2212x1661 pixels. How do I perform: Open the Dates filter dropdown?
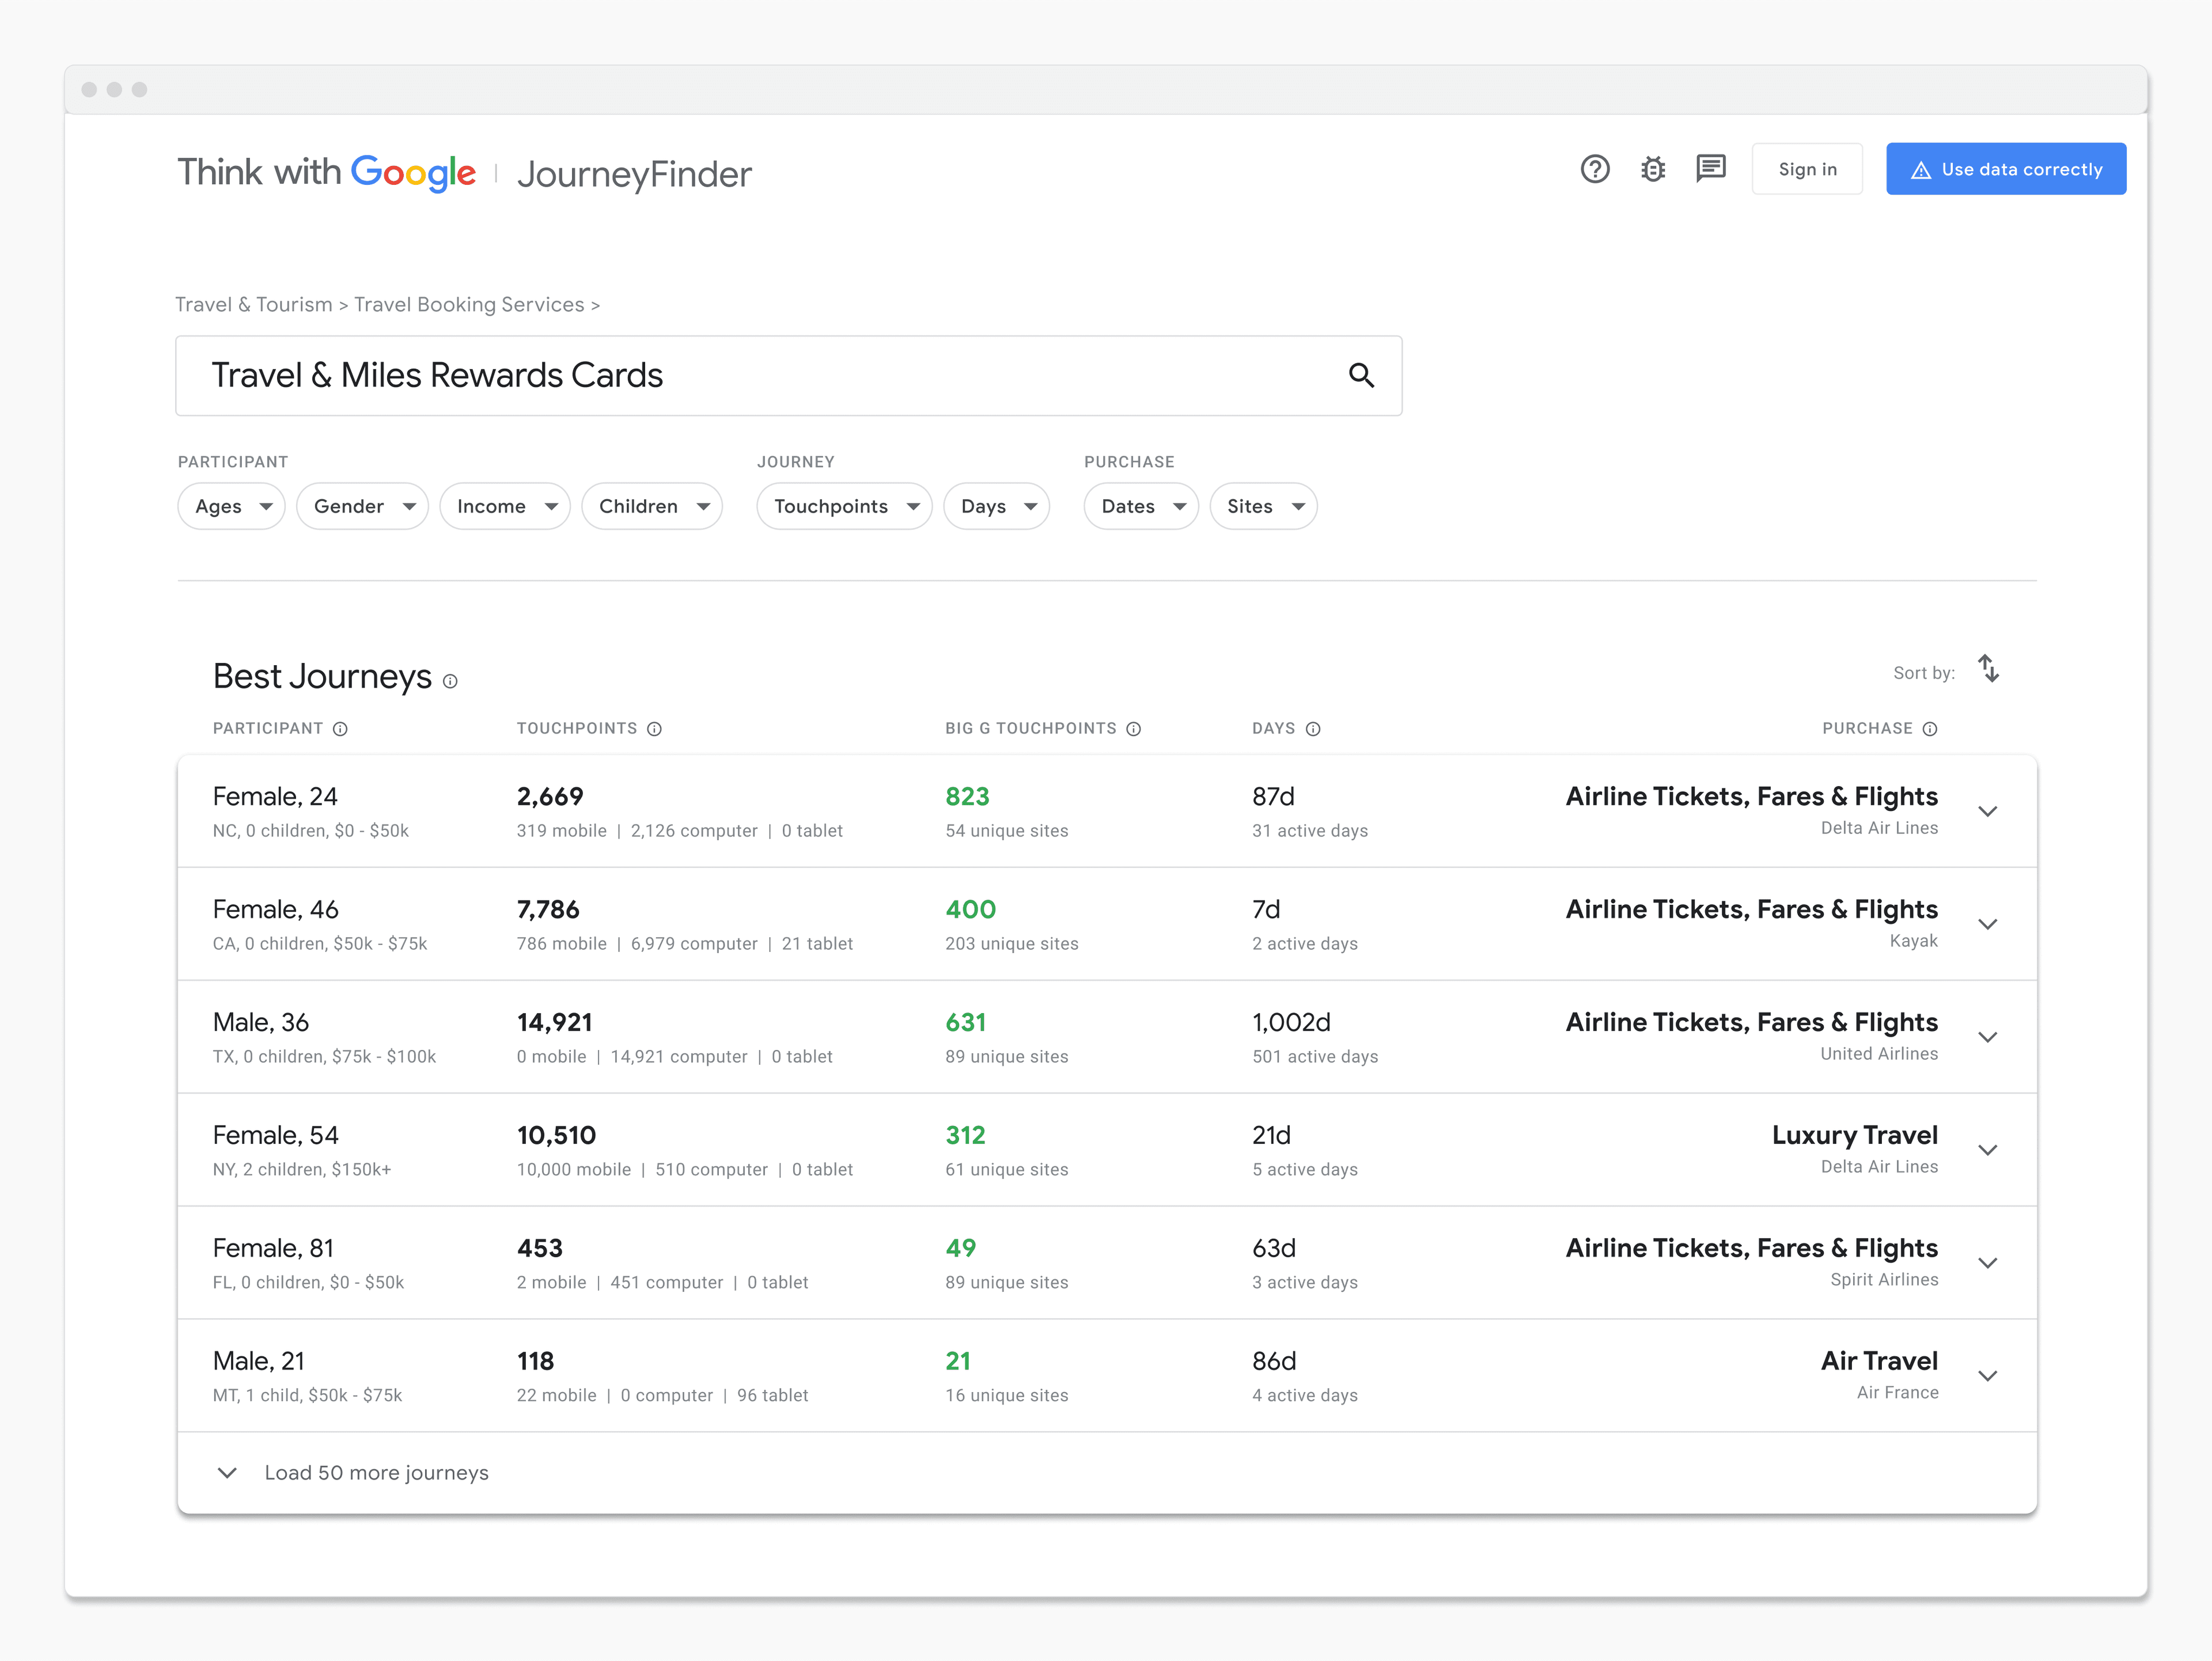pos(1140,506)
